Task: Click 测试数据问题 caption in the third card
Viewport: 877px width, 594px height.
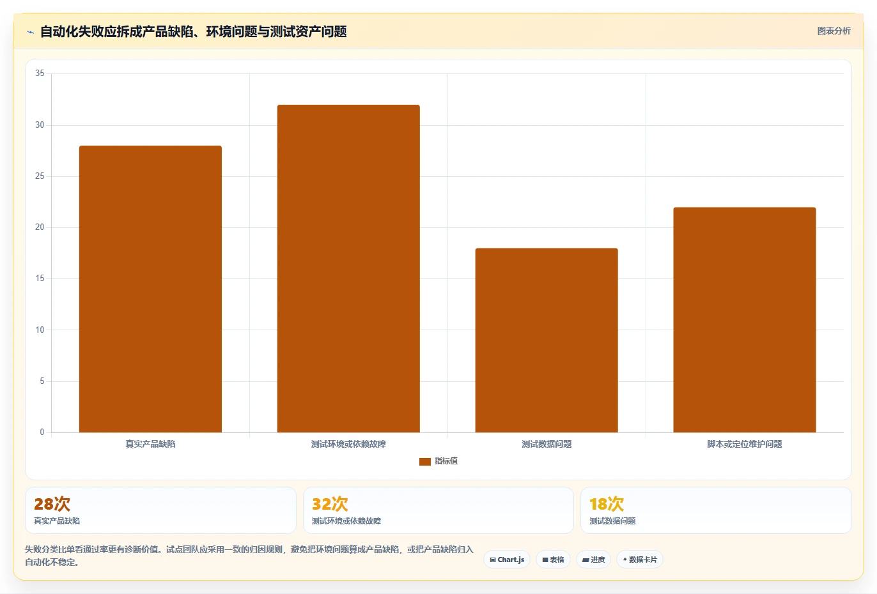Action: tap(612, 521)
